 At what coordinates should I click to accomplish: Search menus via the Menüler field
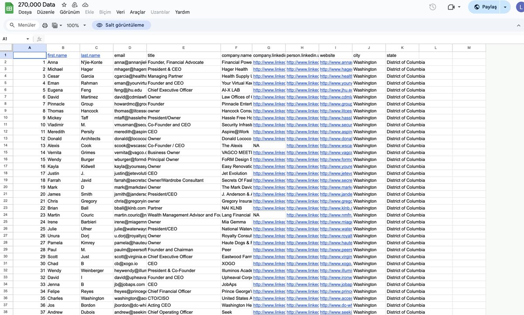pos(24,25)
